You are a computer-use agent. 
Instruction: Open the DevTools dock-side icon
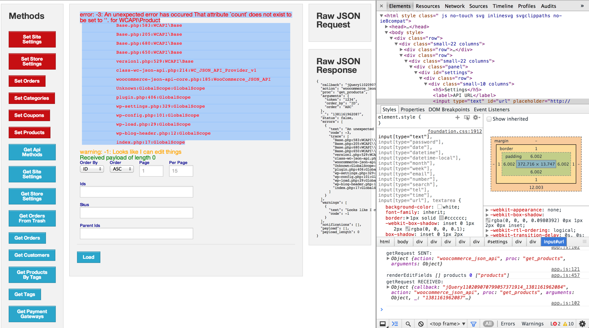[x=383, y=324]
